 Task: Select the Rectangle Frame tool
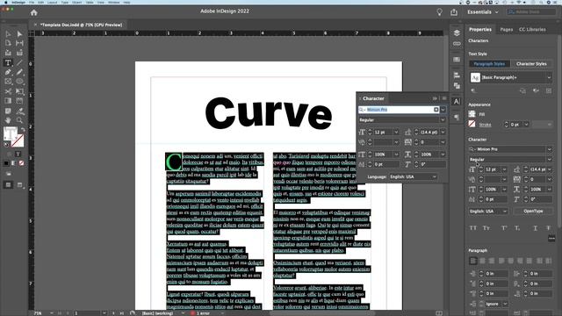pyautogui.click(x=8, y=82)
